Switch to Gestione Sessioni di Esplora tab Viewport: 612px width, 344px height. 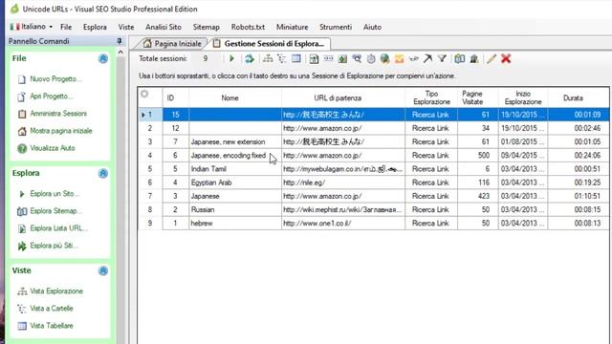pos(270,44)
